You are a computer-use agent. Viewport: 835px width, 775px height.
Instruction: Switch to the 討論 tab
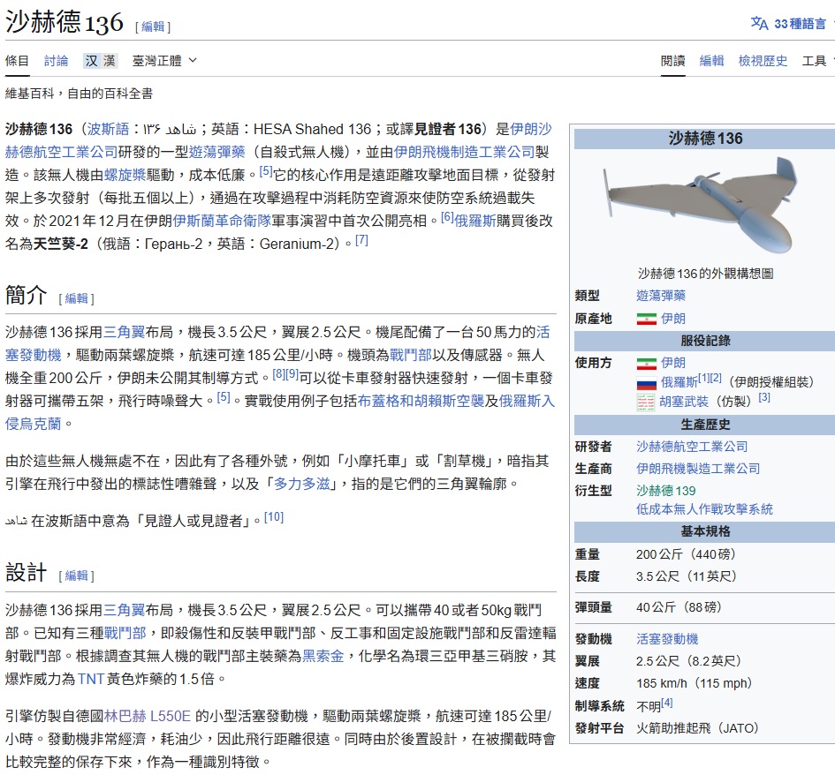[57, 61]
